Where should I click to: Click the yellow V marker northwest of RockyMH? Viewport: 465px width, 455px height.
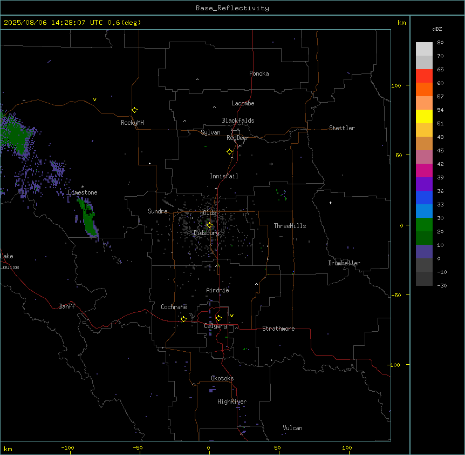tap(94, 99)
